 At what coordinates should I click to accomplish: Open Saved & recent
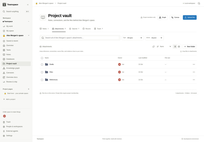point(16,41)
